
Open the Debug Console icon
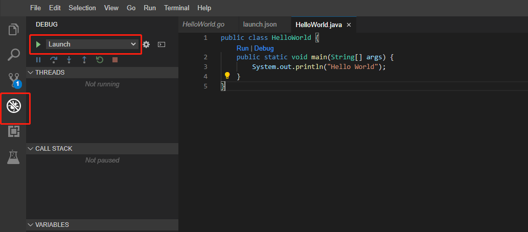162,44
